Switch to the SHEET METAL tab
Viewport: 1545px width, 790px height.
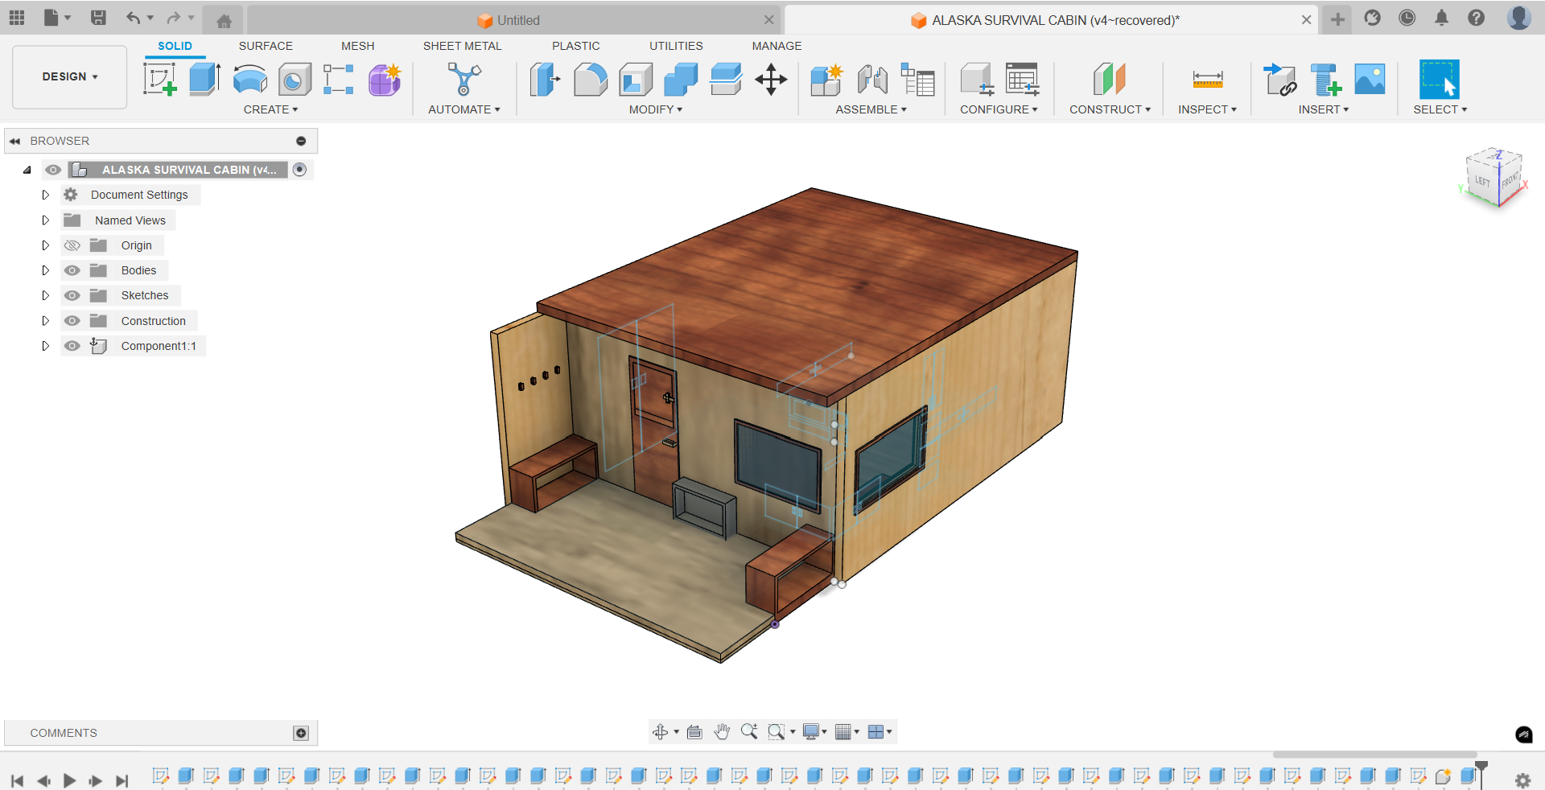[x=462, y=46]
